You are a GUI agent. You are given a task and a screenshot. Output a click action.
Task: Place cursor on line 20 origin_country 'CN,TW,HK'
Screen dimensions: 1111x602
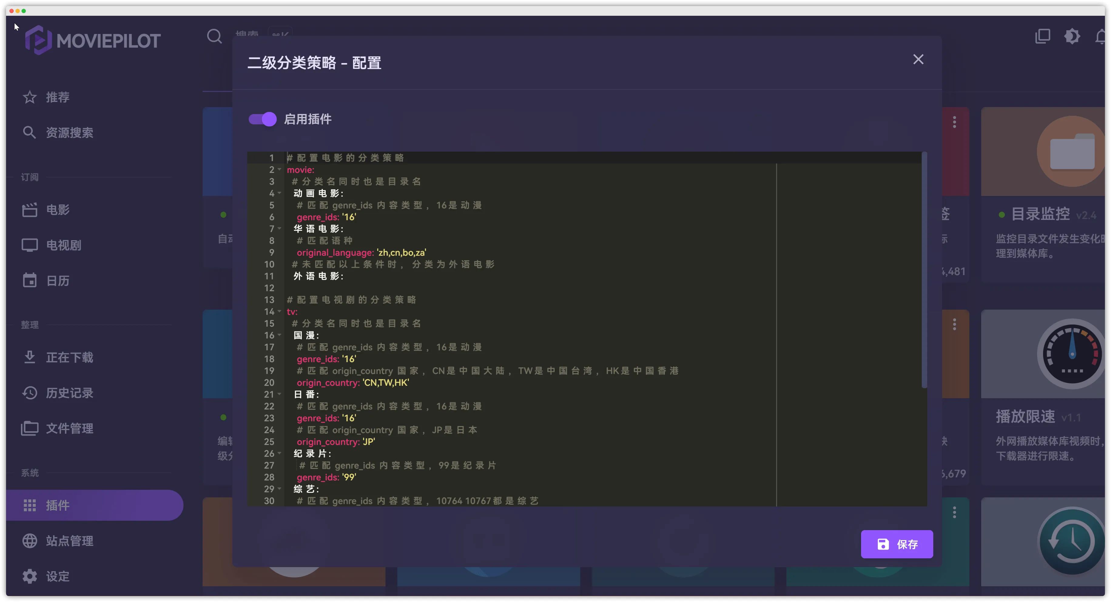(x=352, y=382)
